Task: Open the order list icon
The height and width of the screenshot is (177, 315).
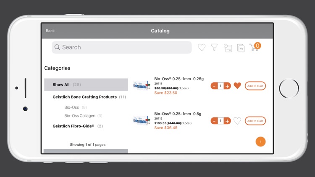Action: [228, 48]
